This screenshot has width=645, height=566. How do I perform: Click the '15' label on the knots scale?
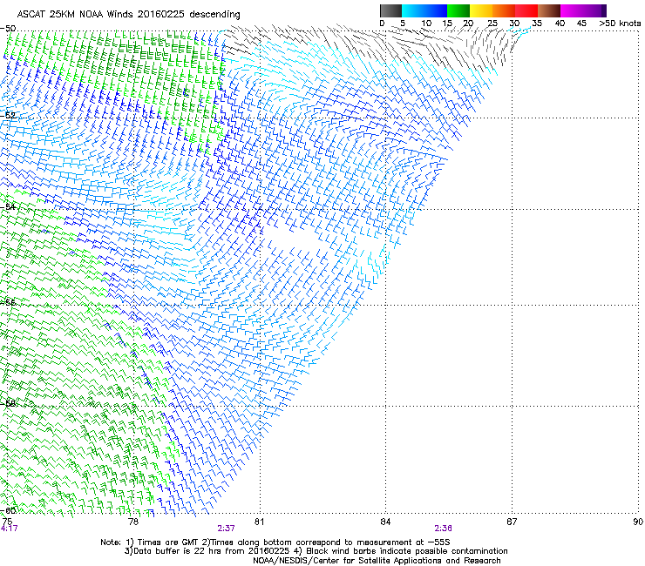coord(447,24)
